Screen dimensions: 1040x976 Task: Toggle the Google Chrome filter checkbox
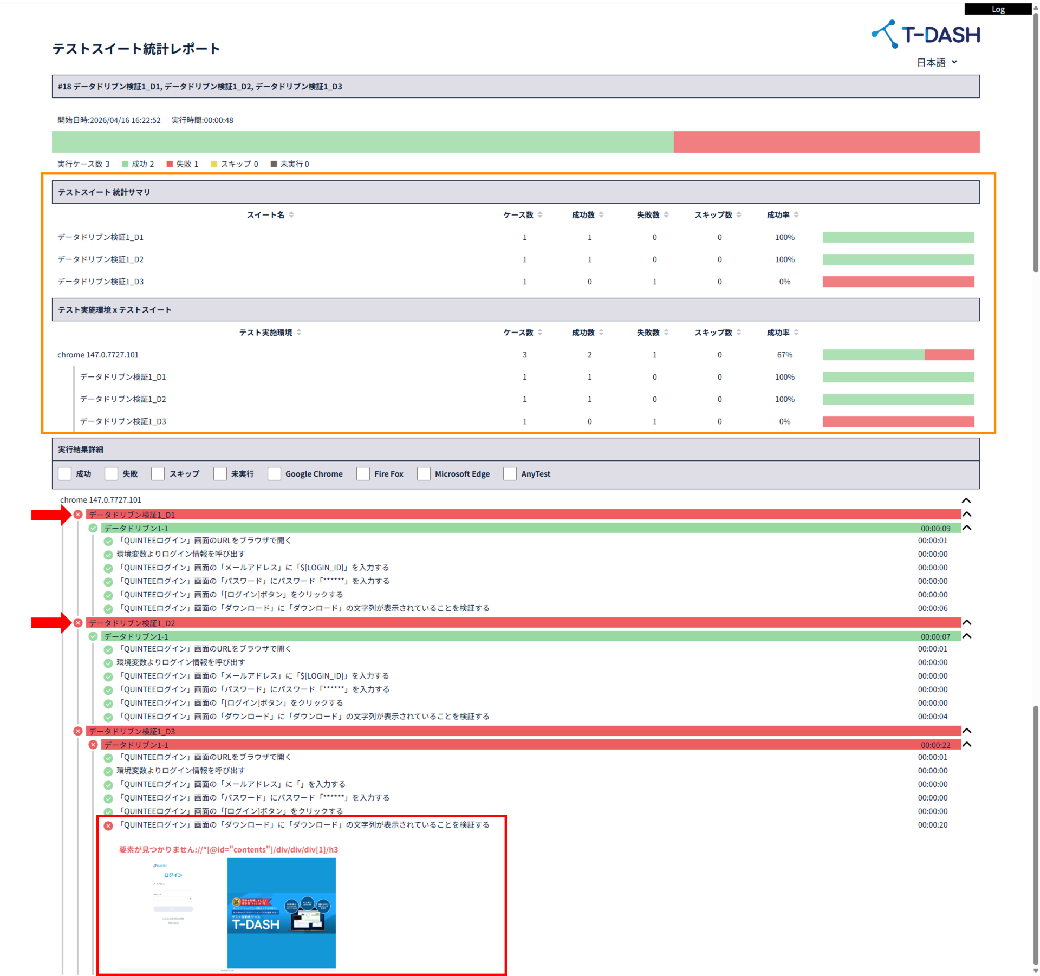point(275,474)
